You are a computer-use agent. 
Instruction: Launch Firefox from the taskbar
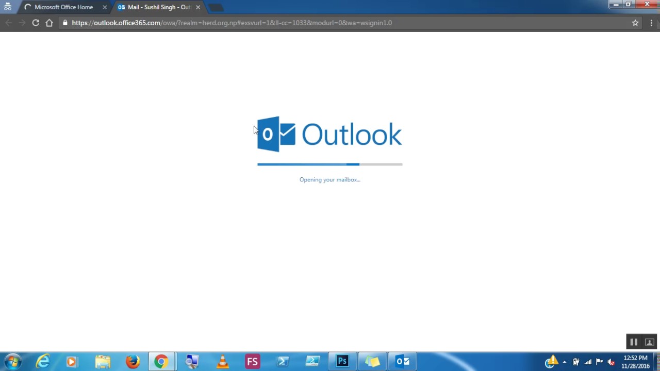click(x=133, y=362)
